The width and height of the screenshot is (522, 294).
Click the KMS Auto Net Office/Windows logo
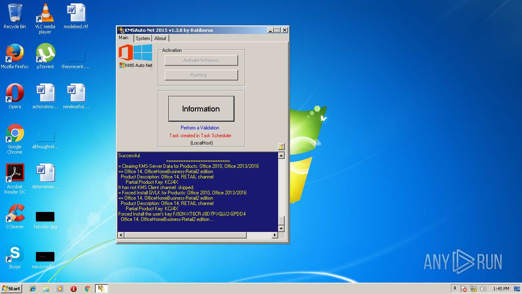135,56
